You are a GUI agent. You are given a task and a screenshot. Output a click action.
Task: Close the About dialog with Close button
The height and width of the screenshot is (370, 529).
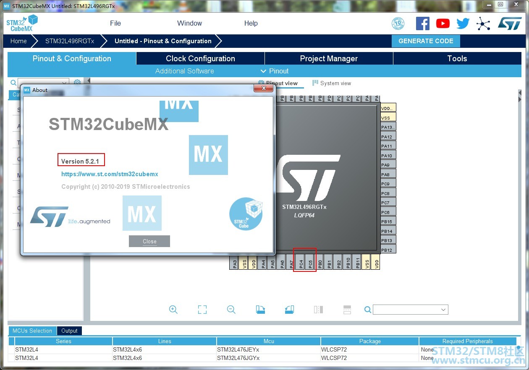point(149,241)
